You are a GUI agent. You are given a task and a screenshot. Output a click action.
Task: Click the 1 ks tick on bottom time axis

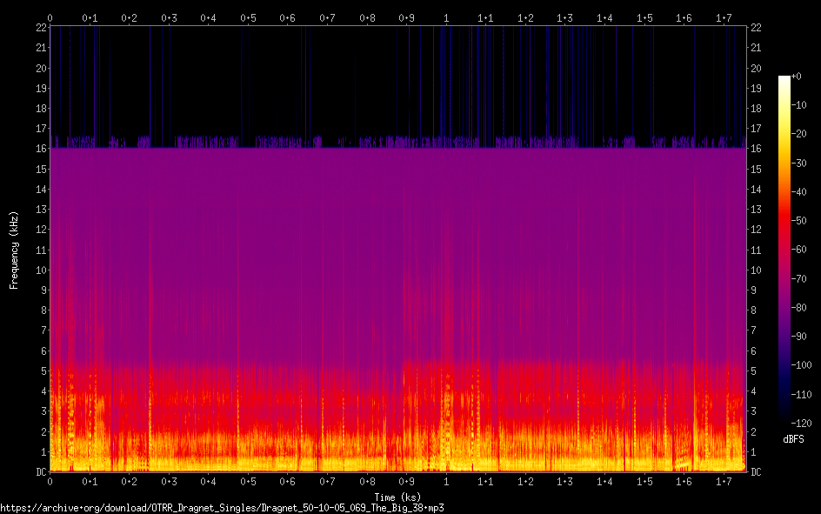tap(446, 481)
